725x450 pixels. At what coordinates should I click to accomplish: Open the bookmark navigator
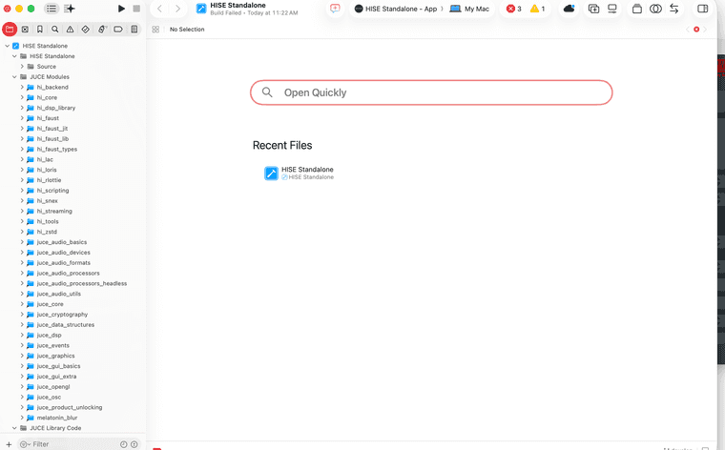pyautogui.click(x=40, y=30)
